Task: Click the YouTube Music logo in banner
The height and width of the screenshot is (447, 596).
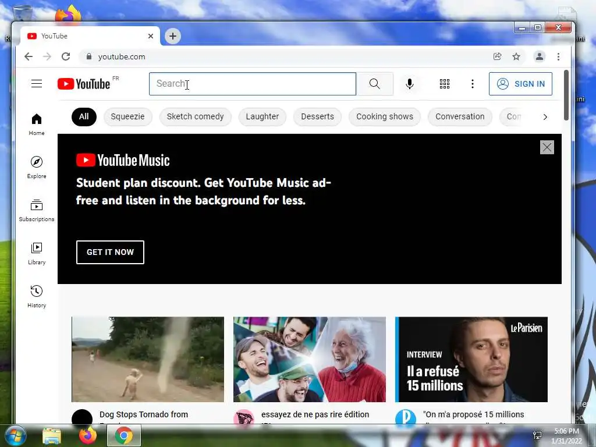Action: pos(123,161)
